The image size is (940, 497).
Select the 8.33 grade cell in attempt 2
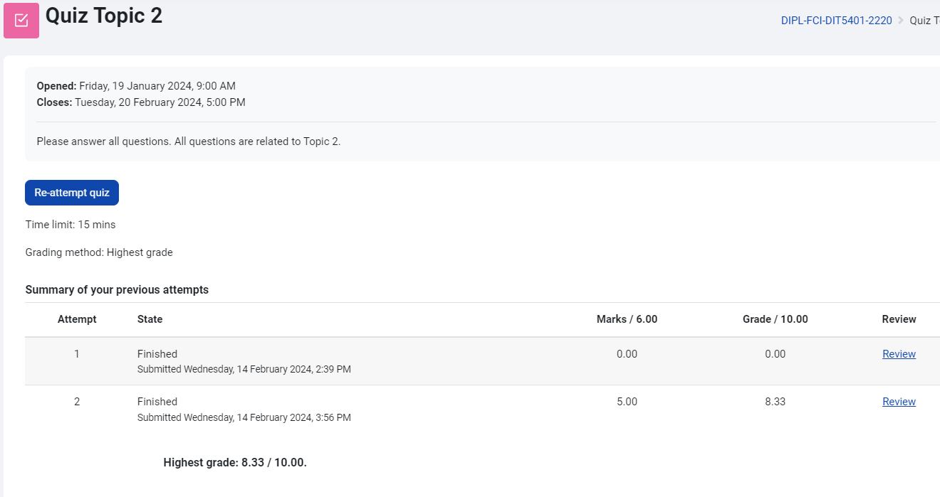[775, 402]
